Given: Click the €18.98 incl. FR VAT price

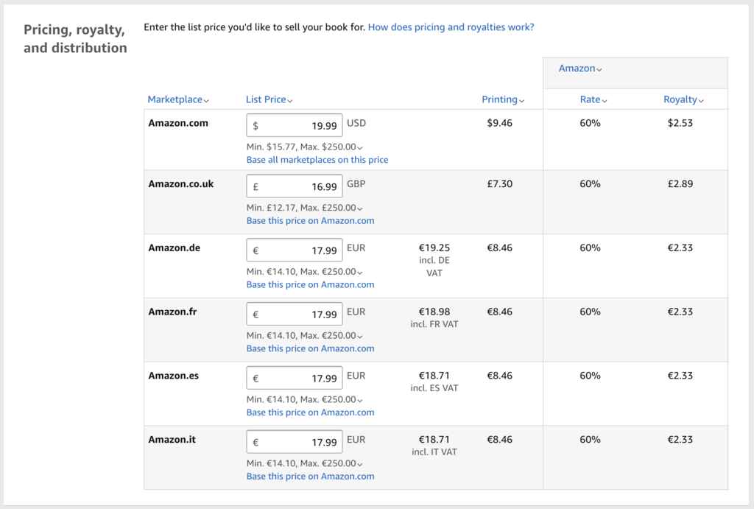Looking at the screenshot, I should (434, 318).
